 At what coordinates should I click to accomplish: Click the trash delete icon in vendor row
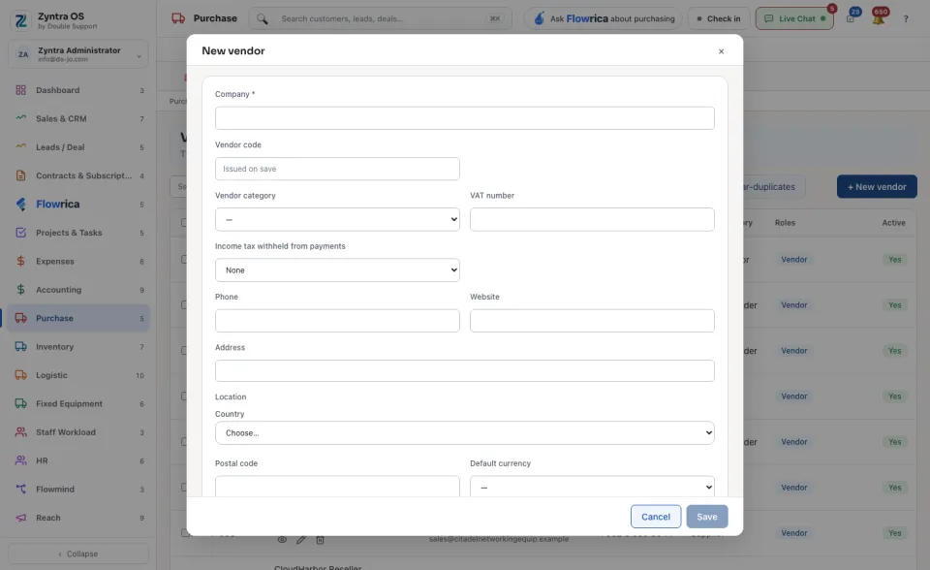[320, 540]
